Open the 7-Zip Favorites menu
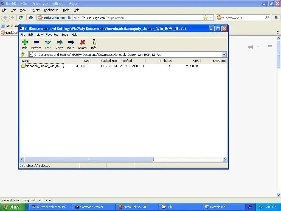This screenshot has height=211, width=281. click(52, 35)
